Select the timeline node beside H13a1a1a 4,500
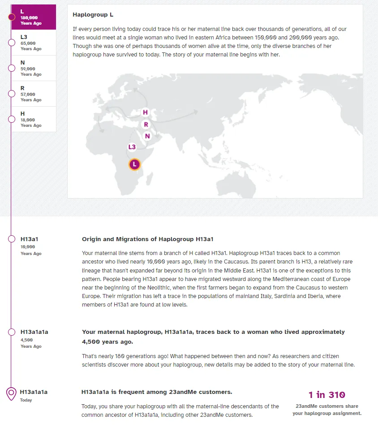Screen dimensions: 378x428 (11, 332)
